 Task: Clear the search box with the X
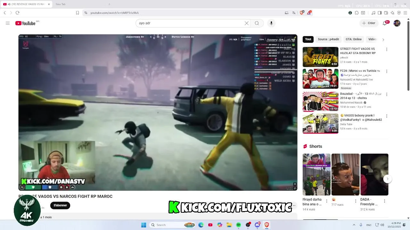pos(247,23)
